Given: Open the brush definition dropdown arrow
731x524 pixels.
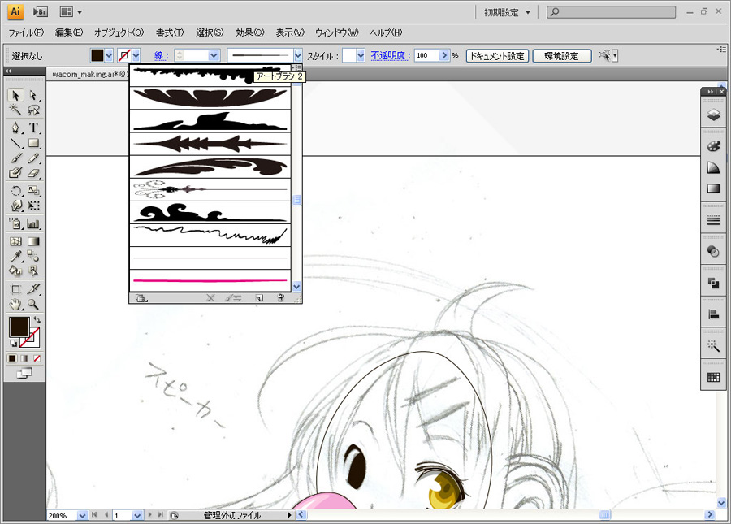Looking at the screenshot, I should point(298,55).
